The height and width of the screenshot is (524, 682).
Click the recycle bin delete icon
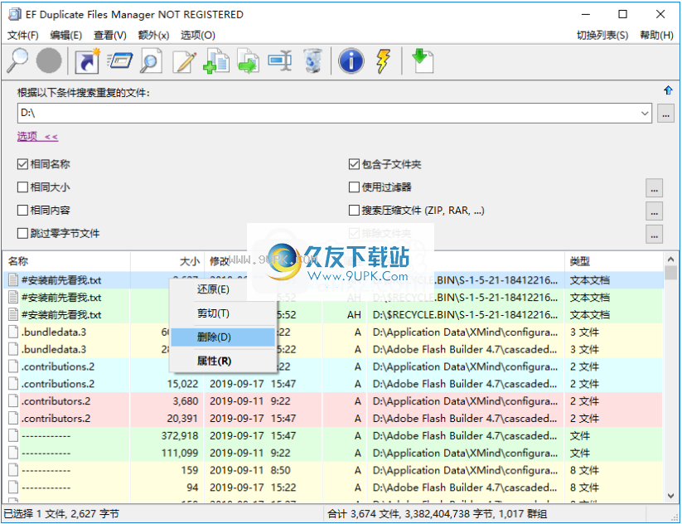pyautogui.click(x=312, y=61)
